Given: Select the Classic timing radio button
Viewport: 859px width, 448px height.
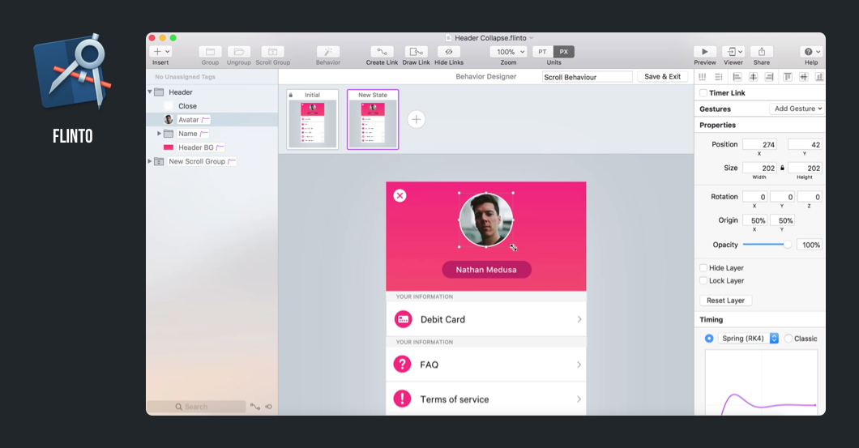Looking at the screenshot, I should click(788, 339).
